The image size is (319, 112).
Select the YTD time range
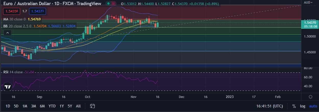point(52,106)
